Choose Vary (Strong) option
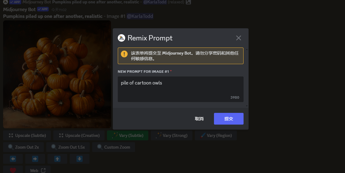 pyautogui.click(x=172, y=135)
